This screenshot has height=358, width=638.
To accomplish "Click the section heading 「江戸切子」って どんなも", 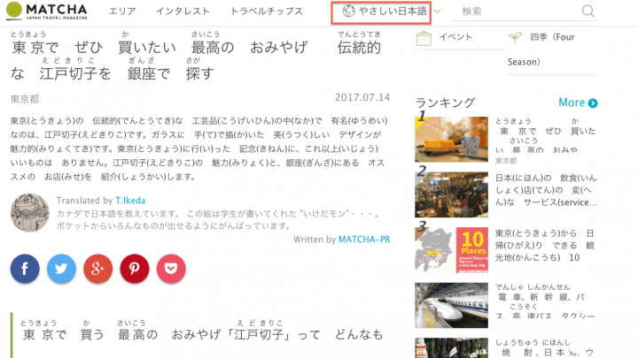I will coord(202,331).
